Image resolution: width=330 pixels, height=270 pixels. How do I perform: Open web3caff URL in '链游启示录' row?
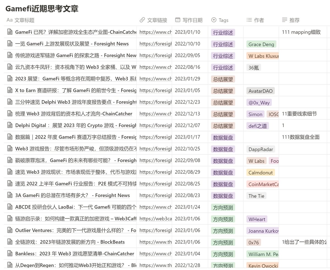point(156,218)
